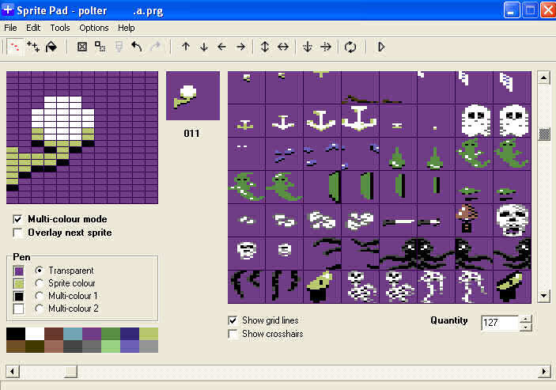
Task: Select the flood fill bucket tool
Action: point(51,47)
